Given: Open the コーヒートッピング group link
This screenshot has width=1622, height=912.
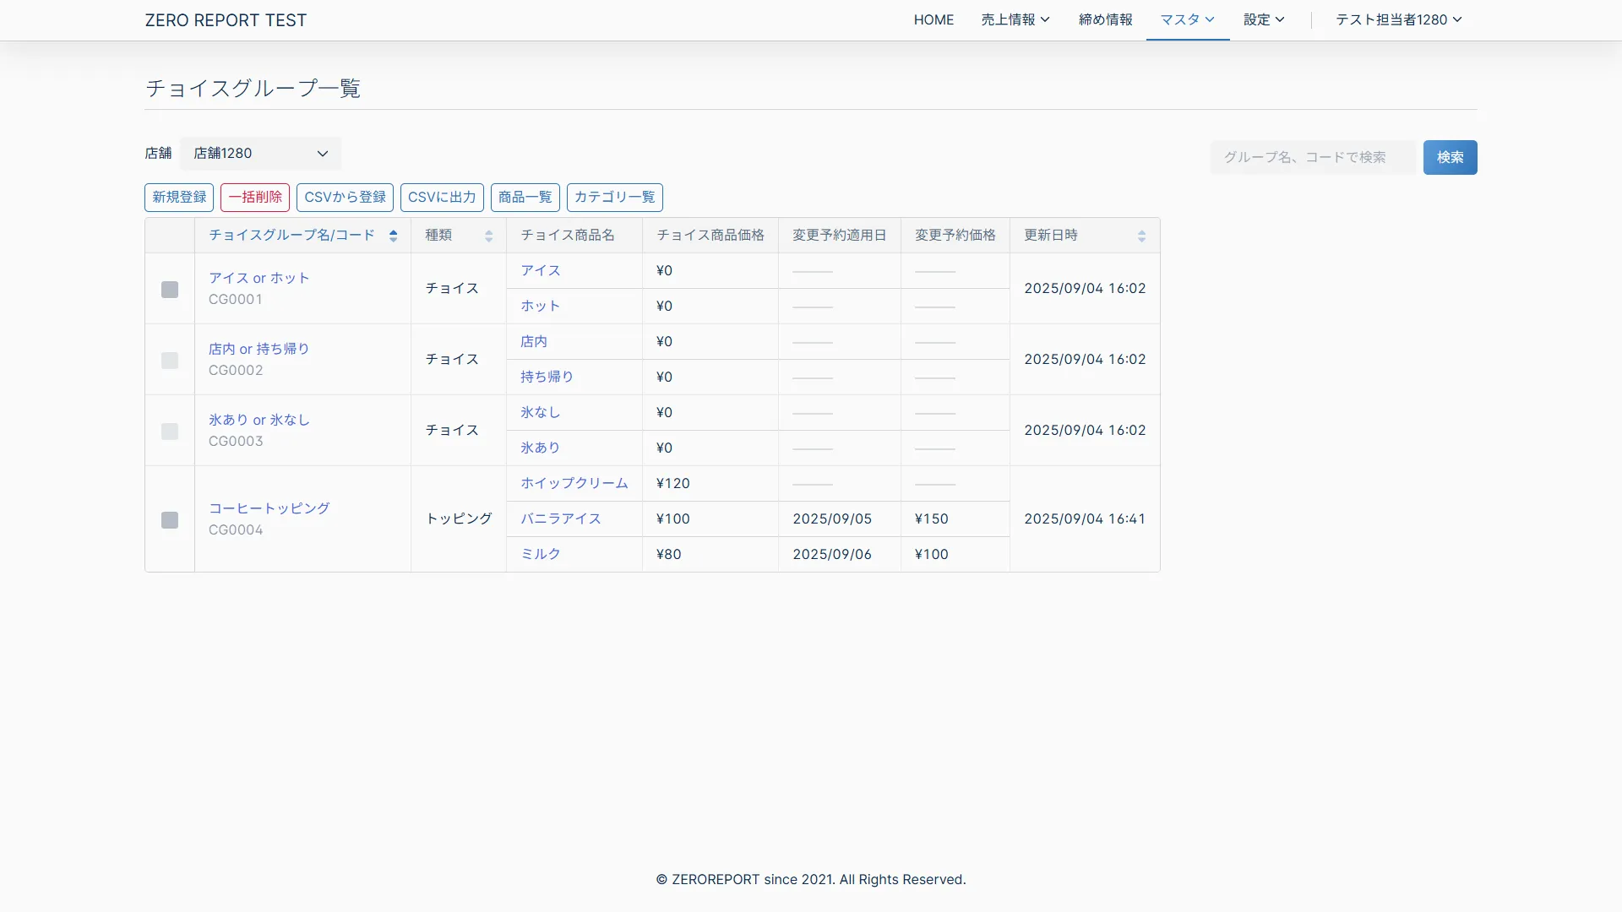Looking at the screenshot, I should 269,508.
